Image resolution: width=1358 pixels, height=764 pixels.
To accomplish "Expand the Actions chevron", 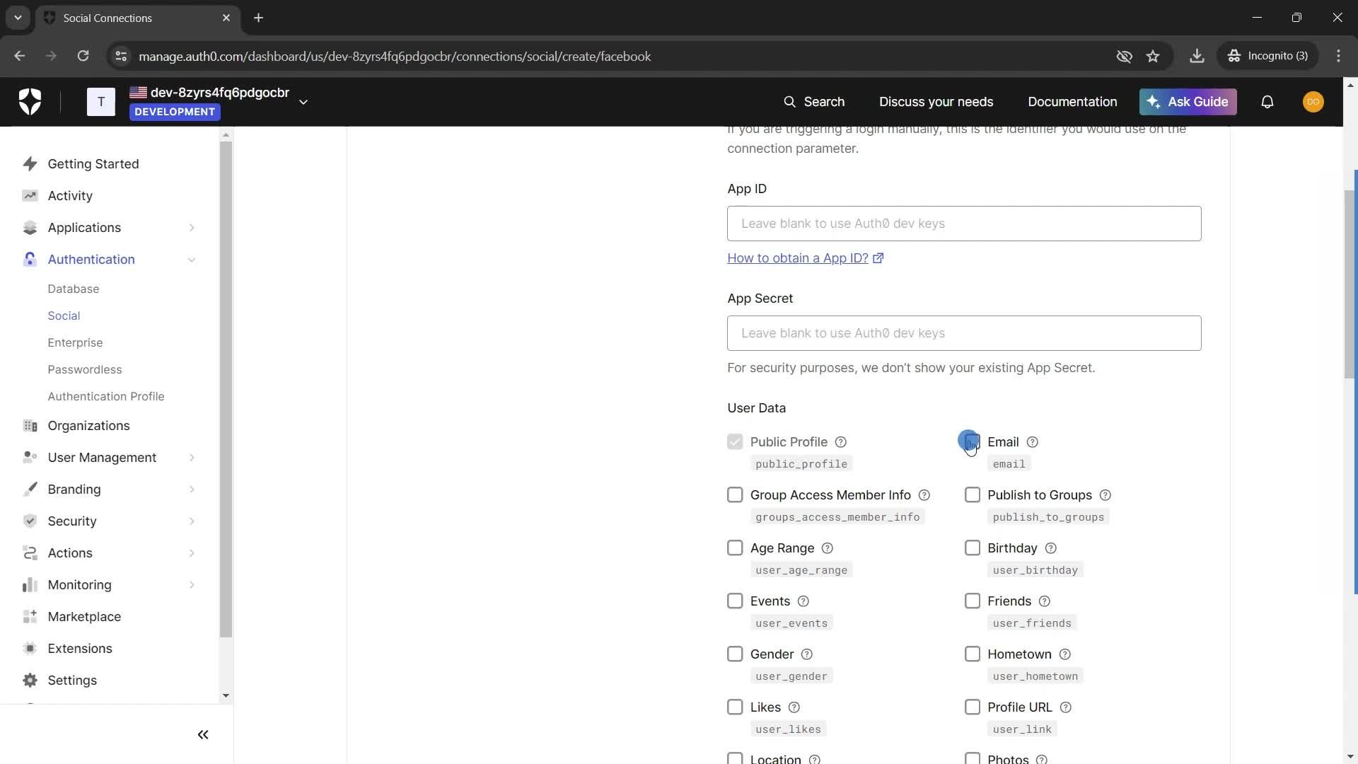I will [192, 553].
